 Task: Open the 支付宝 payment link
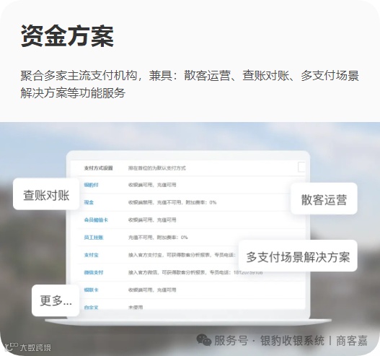click(x=91, y=255)
